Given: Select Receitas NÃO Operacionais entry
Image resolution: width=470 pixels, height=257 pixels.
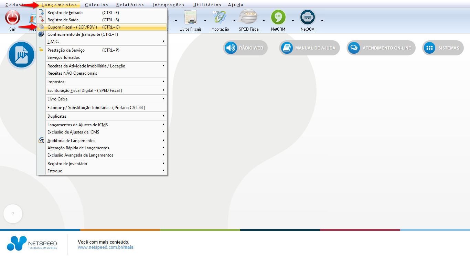Looking at the screenshot, I should click(102, 73).
